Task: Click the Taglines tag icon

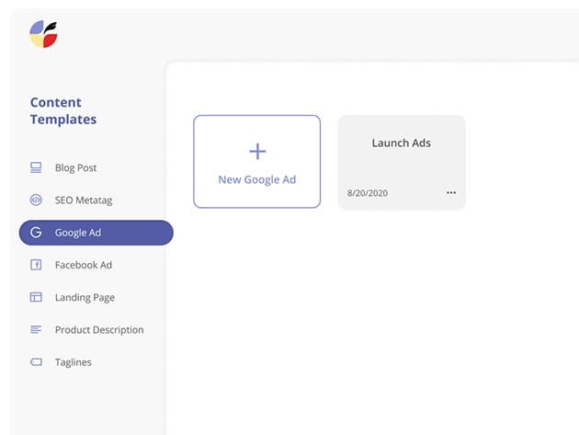Action: pyautogui.click(x=36, y=362)
